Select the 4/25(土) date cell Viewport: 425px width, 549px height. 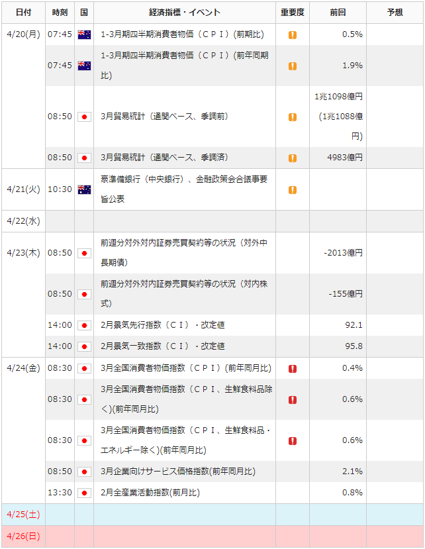click(23, 515)
